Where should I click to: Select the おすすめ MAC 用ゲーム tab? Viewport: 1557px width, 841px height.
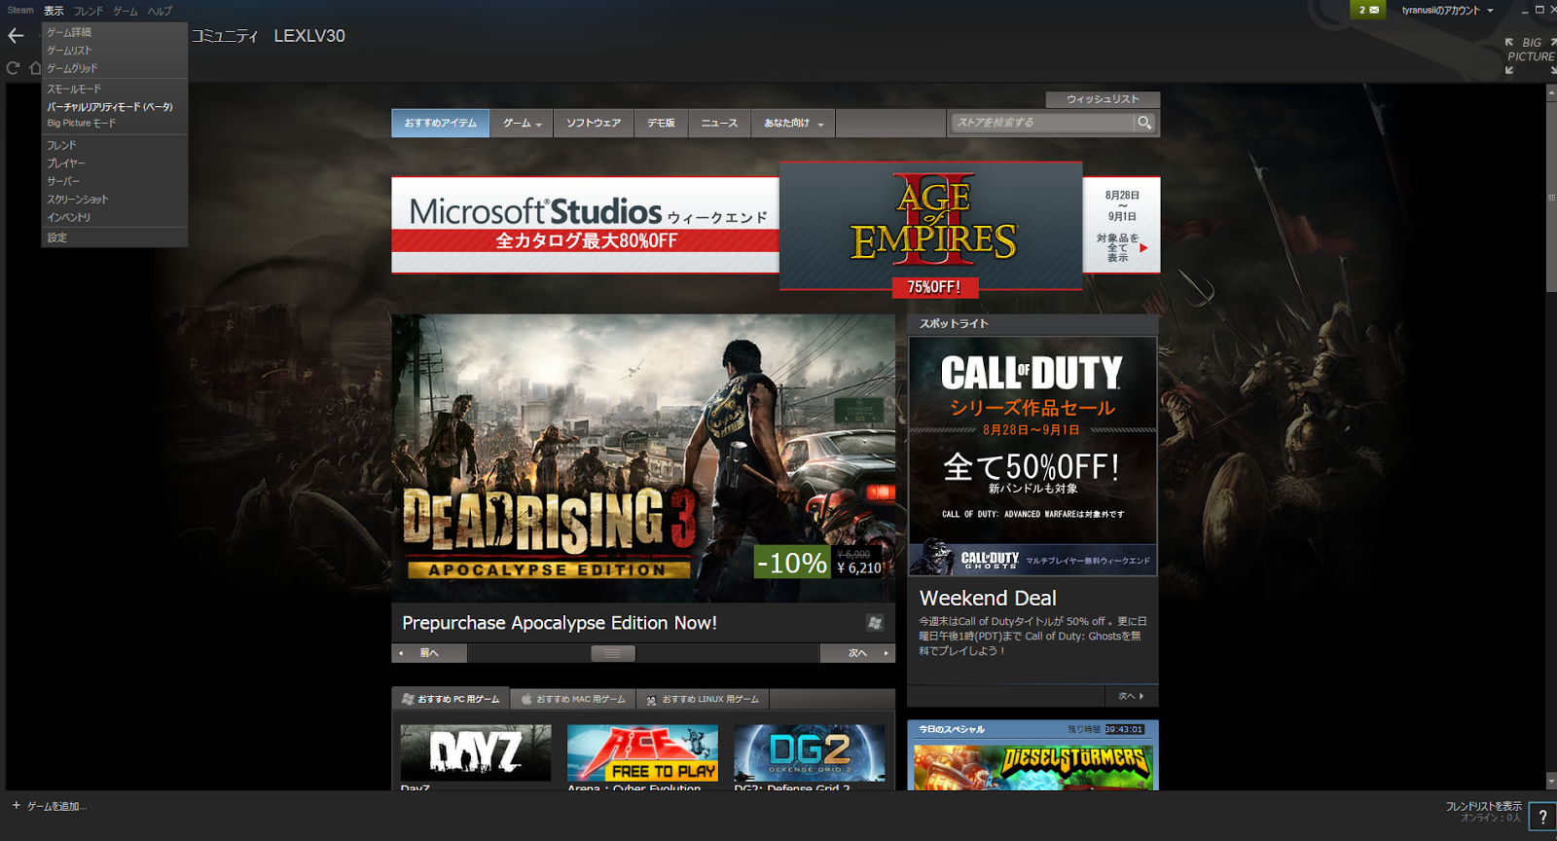573,699
